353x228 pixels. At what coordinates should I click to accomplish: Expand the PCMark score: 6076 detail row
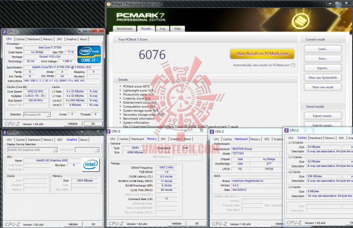click(x=121, y=86)
